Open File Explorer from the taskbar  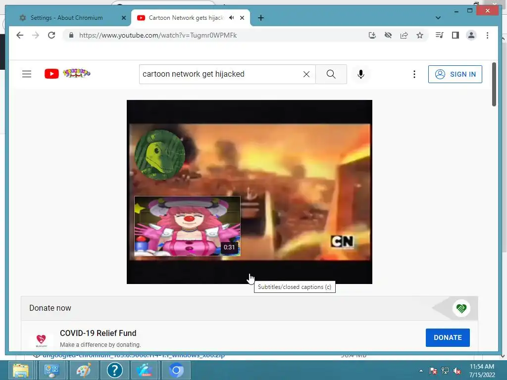click(x=21, y=370)
